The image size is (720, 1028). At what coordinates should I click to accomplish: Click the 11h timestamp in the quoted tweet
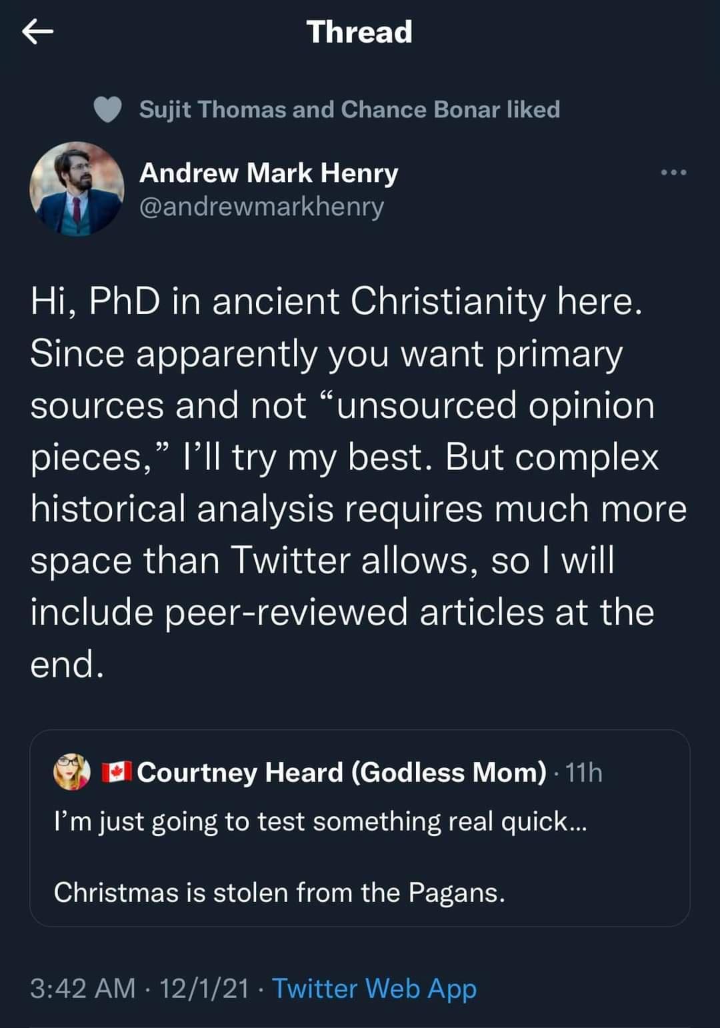(583, 772)
